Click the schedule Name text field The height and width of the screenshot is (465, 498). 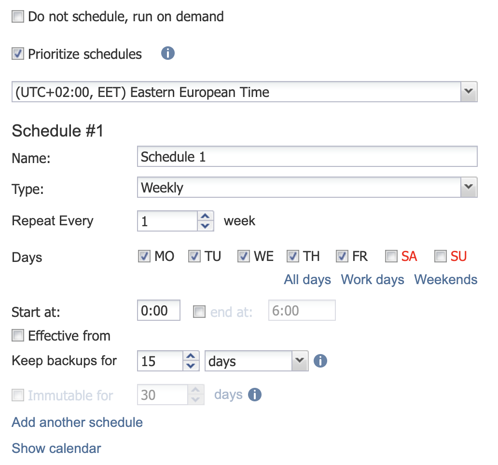pyautogui.click(x=307, y=157)
